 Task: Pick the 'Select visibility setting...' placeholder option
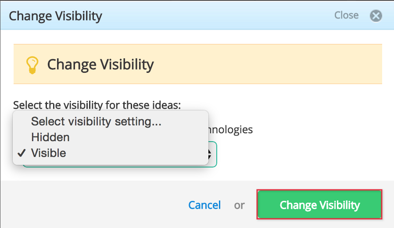(96, 121)
